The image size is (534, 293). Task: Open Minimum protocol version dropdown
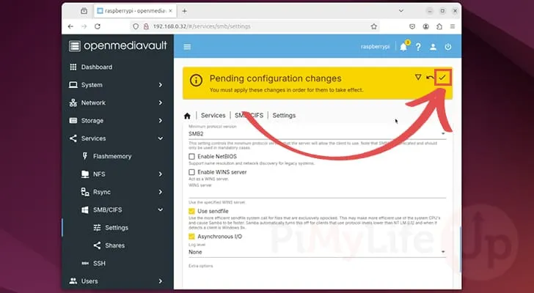pos(317,133)
